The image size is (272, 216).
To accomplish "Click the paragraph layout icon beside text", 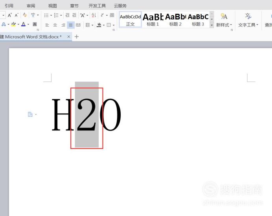I will tap(30, 114).
